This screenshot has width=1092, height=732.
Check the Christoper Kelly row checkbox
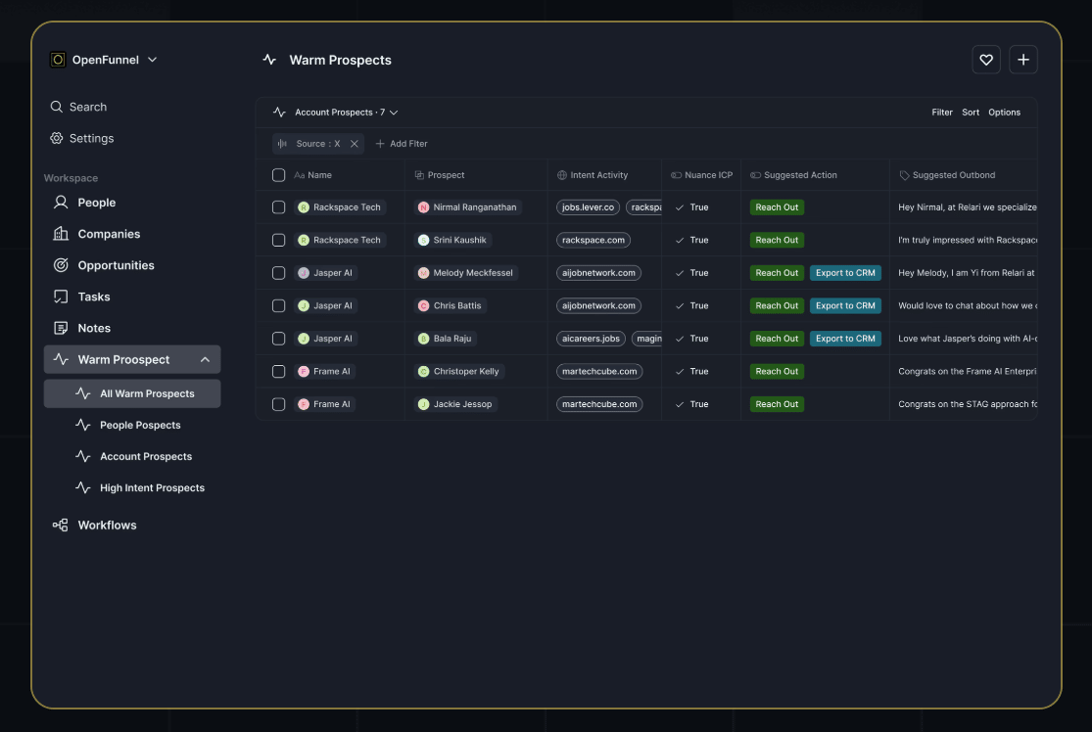point(278,372)
